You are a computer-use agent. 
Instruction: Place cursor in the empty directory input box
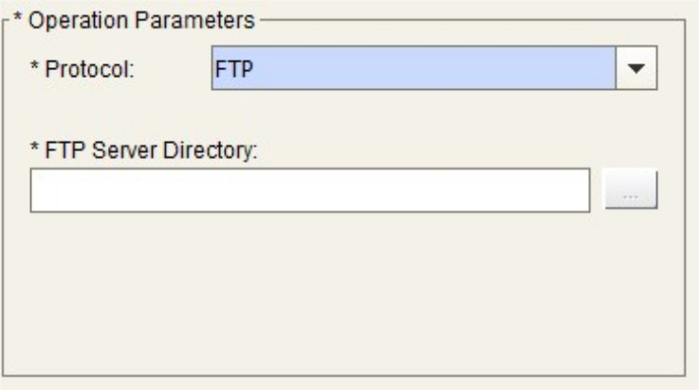(310, 192)
